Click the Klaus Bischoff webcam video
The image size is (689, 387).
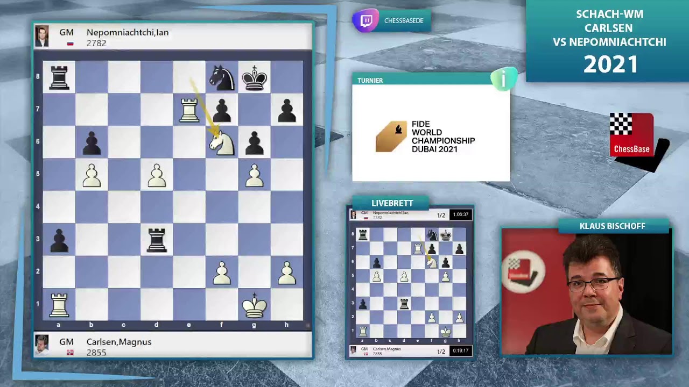pos(587,292)
